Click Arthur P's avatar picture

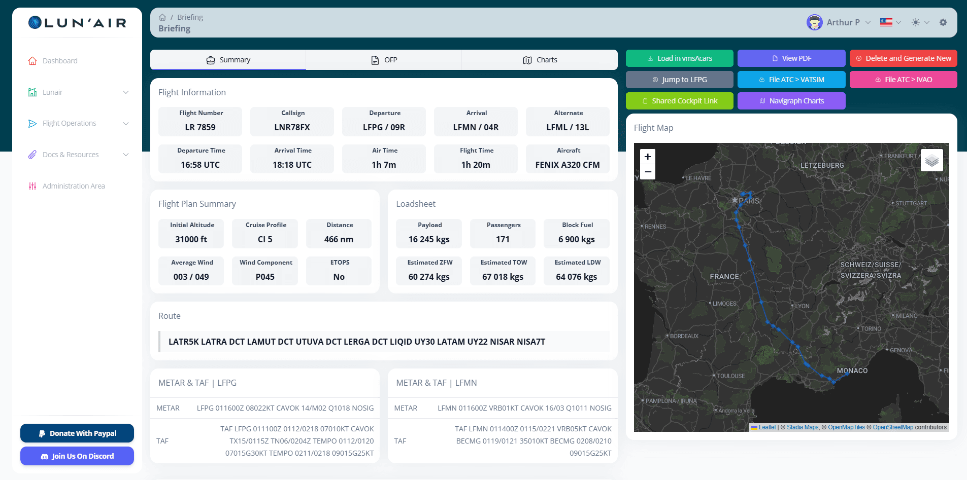pos(814,22)
